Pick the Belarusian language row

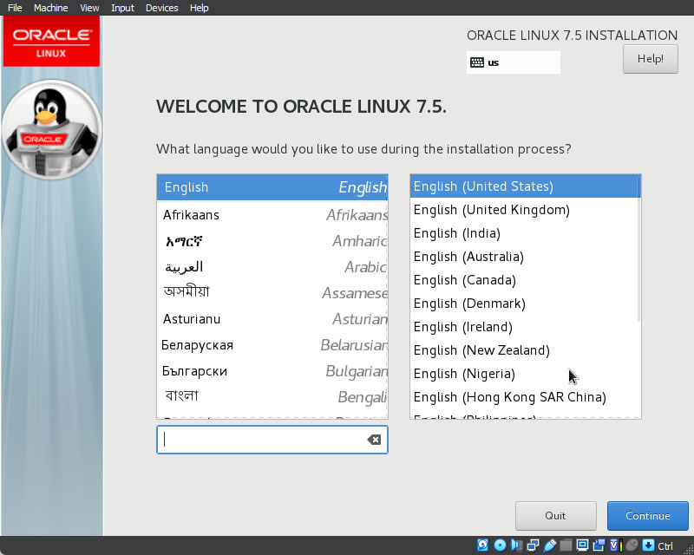(272, 345)
